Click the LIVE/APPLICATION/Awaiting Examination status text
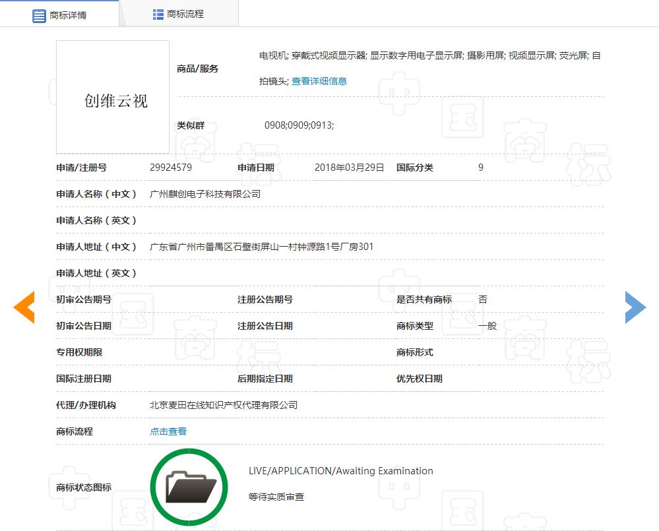This screenshot has height=531, width=659. coord(340,471)
